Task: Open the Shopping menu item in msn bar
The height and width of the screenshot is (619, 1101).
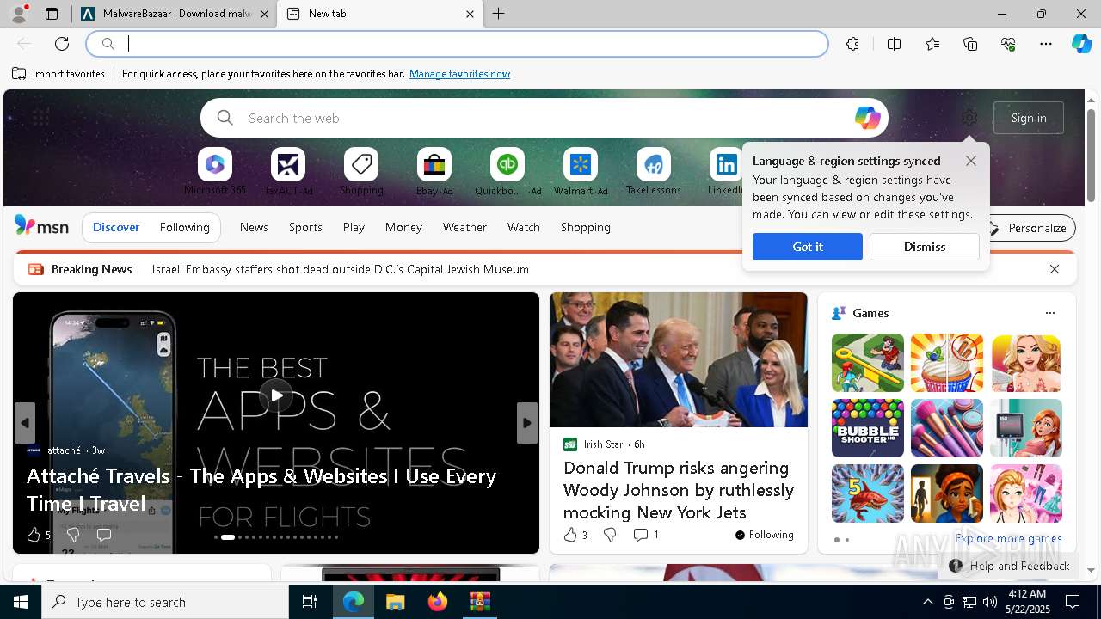Action: (586, 227)
